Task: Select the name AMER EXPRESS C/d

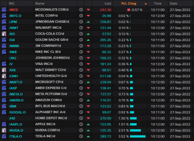Action: (x=51, y=88)
